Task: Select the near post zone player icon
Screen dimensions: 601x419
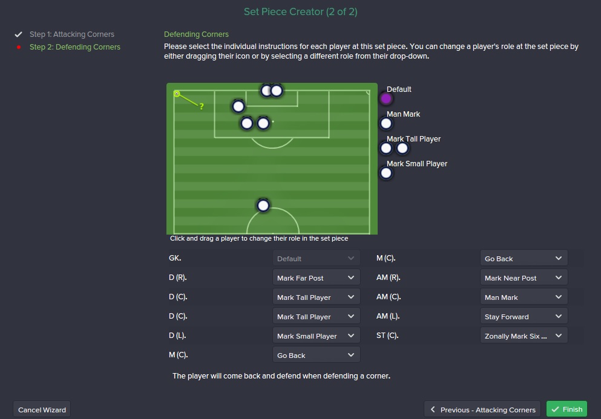Action: tap(238, 106)
